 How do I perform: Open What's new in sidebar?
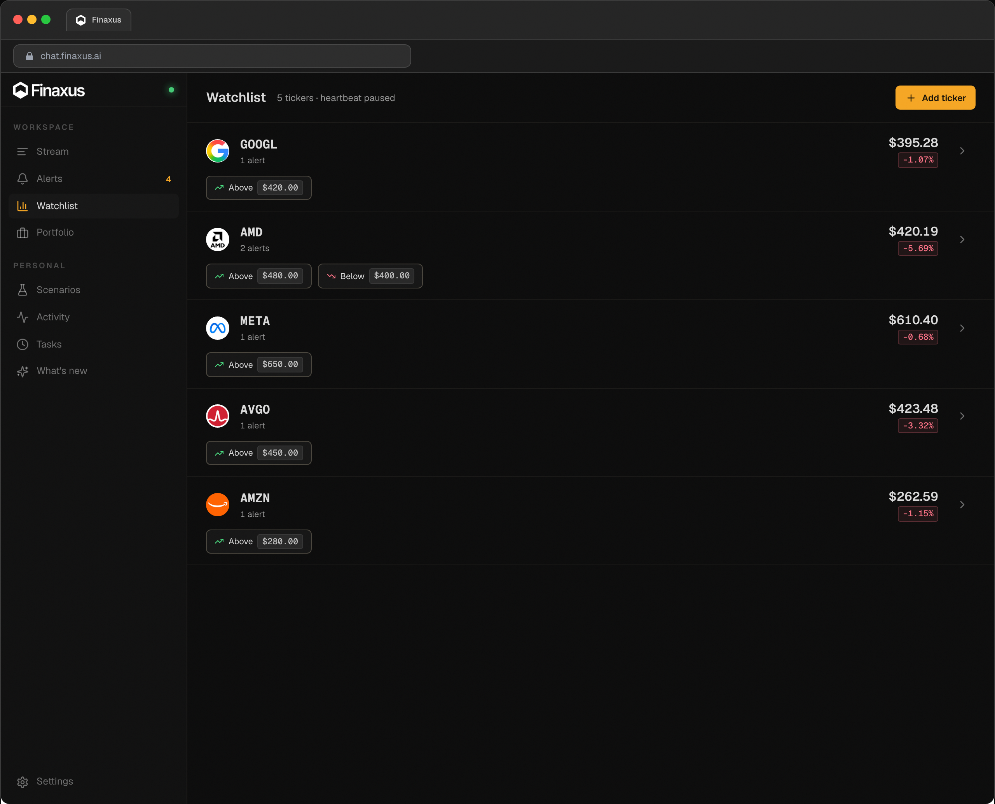click(x=94, y=371)
